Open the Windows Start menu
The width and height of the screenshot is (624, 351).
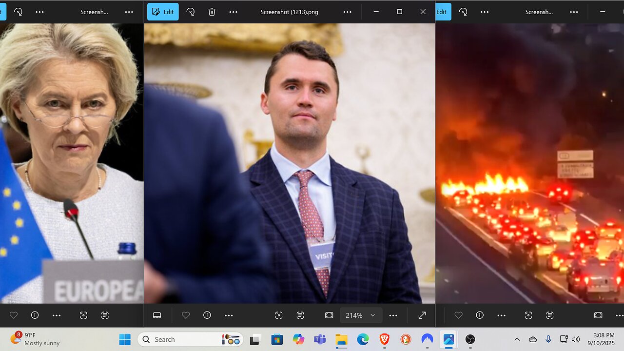pos(125,339)
